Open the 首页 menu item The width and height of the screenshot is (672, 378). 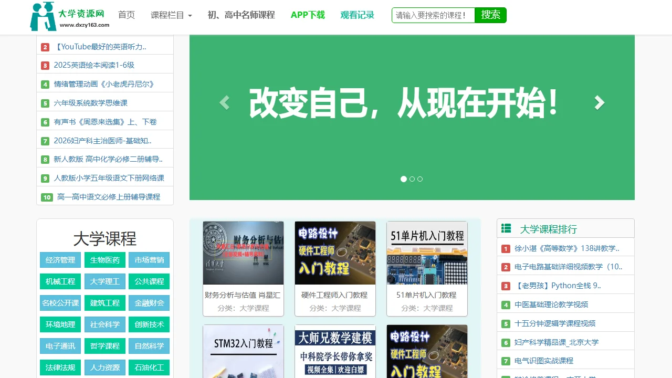pos(127,15)
